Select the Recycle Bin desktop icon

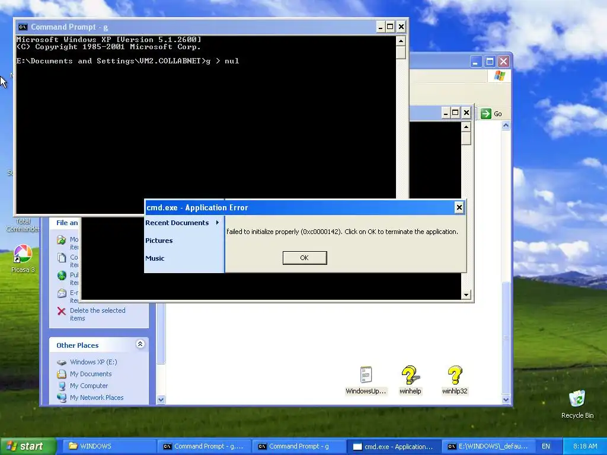click(x=577, y=404)
